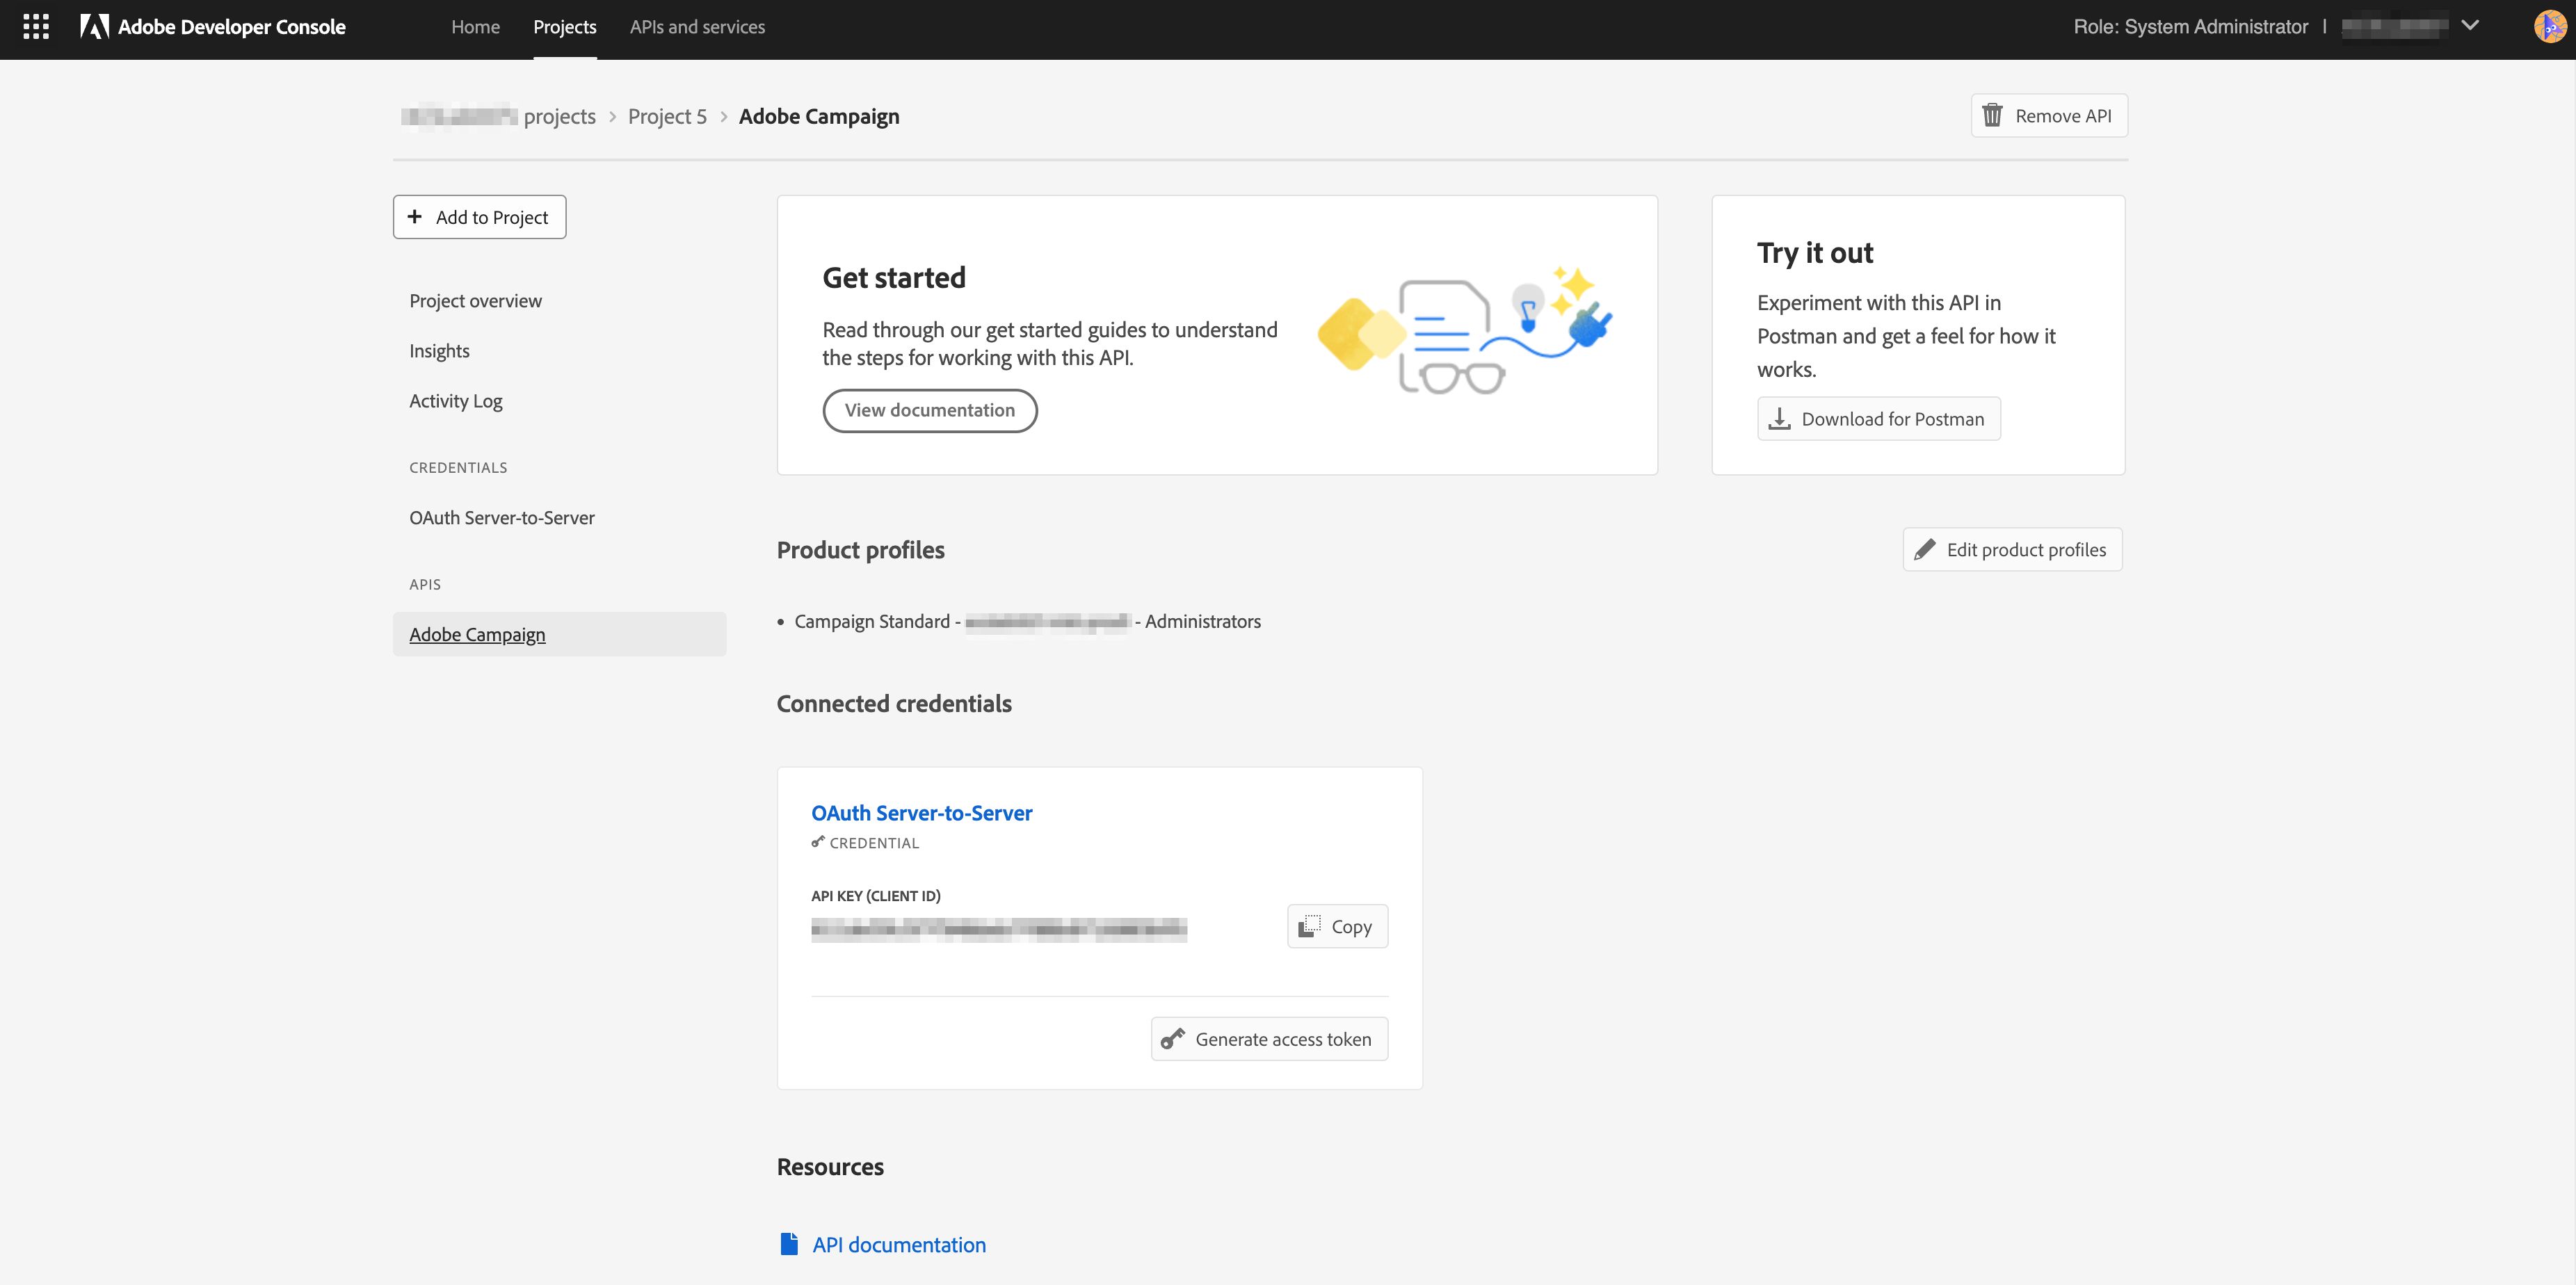The height and width of the screenshot is (1285, 2576).
Task: Open Project overview in the sidebar
Action: pos(475,301)
